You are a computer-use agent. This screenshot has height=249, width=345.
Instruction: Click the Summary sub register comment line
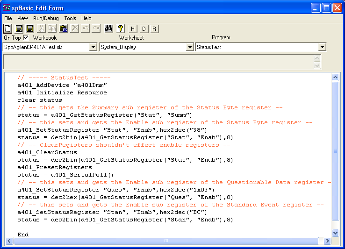click(x=150, y=107)
